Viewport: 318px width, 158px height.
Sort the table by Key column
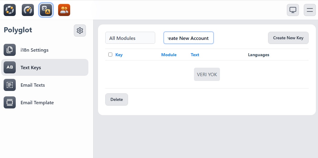[x=119, y=55]
